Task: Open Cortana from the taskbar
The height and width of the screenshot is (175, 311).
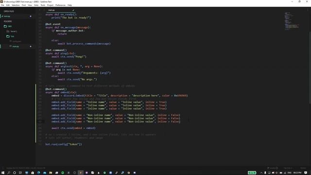Action: pos(15,173)
